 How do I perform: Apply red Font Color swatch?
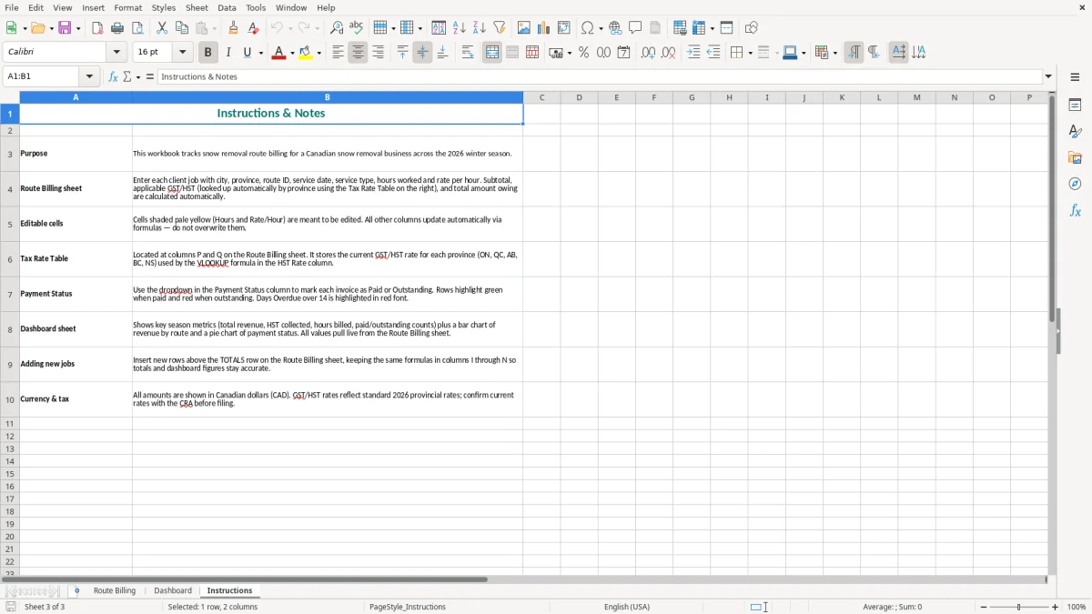tap(278, 53)
